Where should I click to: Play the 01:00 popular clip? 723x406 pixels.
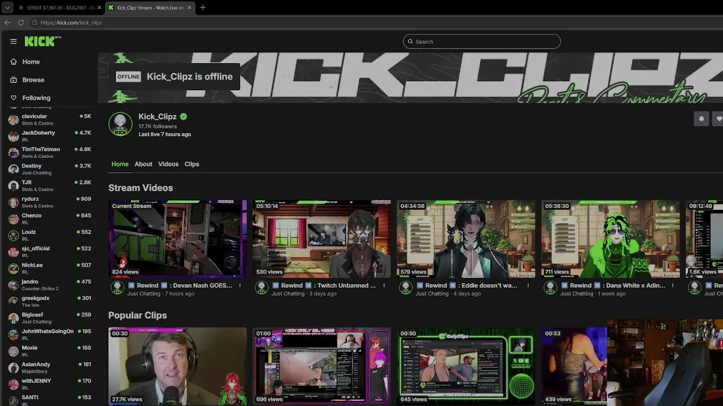click(x=322, y=366)
